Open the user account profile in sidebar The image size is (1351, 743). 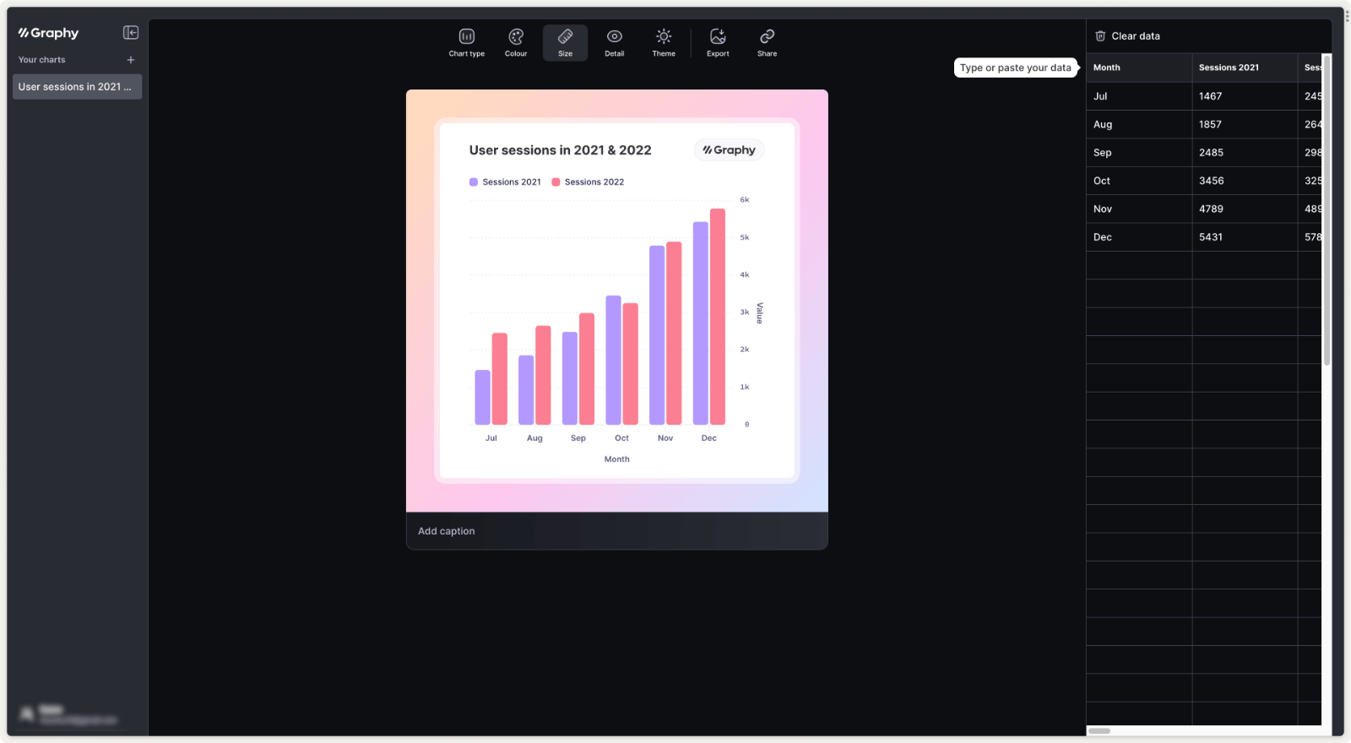(69, 715)
